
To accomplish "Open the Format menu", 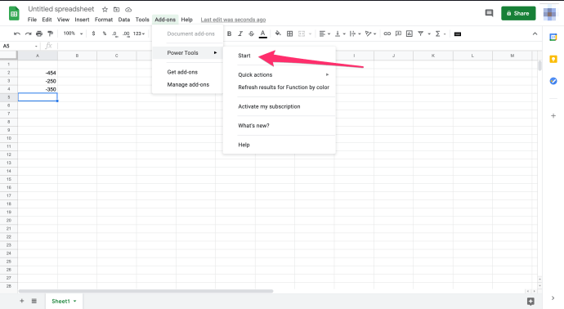I will (104, 20).
